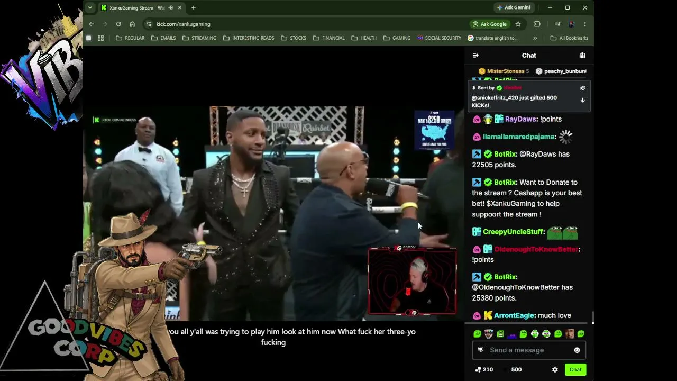
Task: Open the Chrome three-dot menu
Action: point(585,24)
